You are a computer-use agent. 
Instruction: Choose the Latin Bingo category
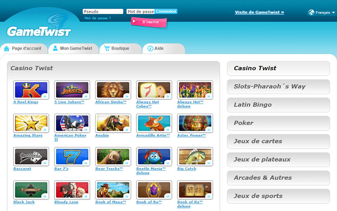tap(278, 105)
